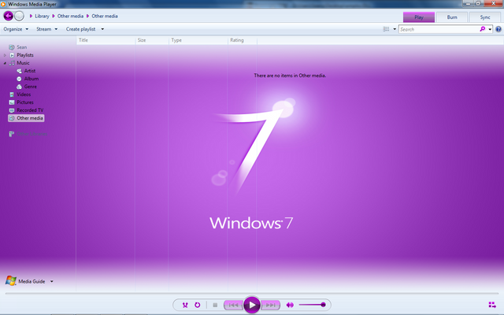Click the forward navigation button
Screen dimensions: 504x315
(x=19, y=16)
